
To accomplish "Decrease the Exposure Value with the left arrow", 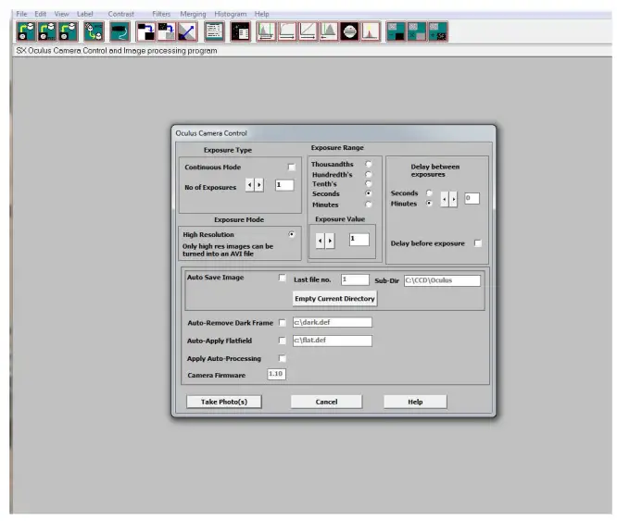I will click(x=321, y=240).
